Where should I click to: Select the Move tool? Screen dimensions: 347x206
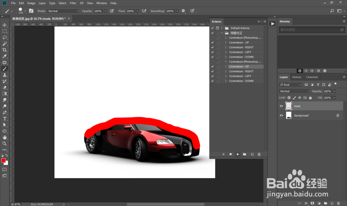pyautogui.click(x=5, y=25)
